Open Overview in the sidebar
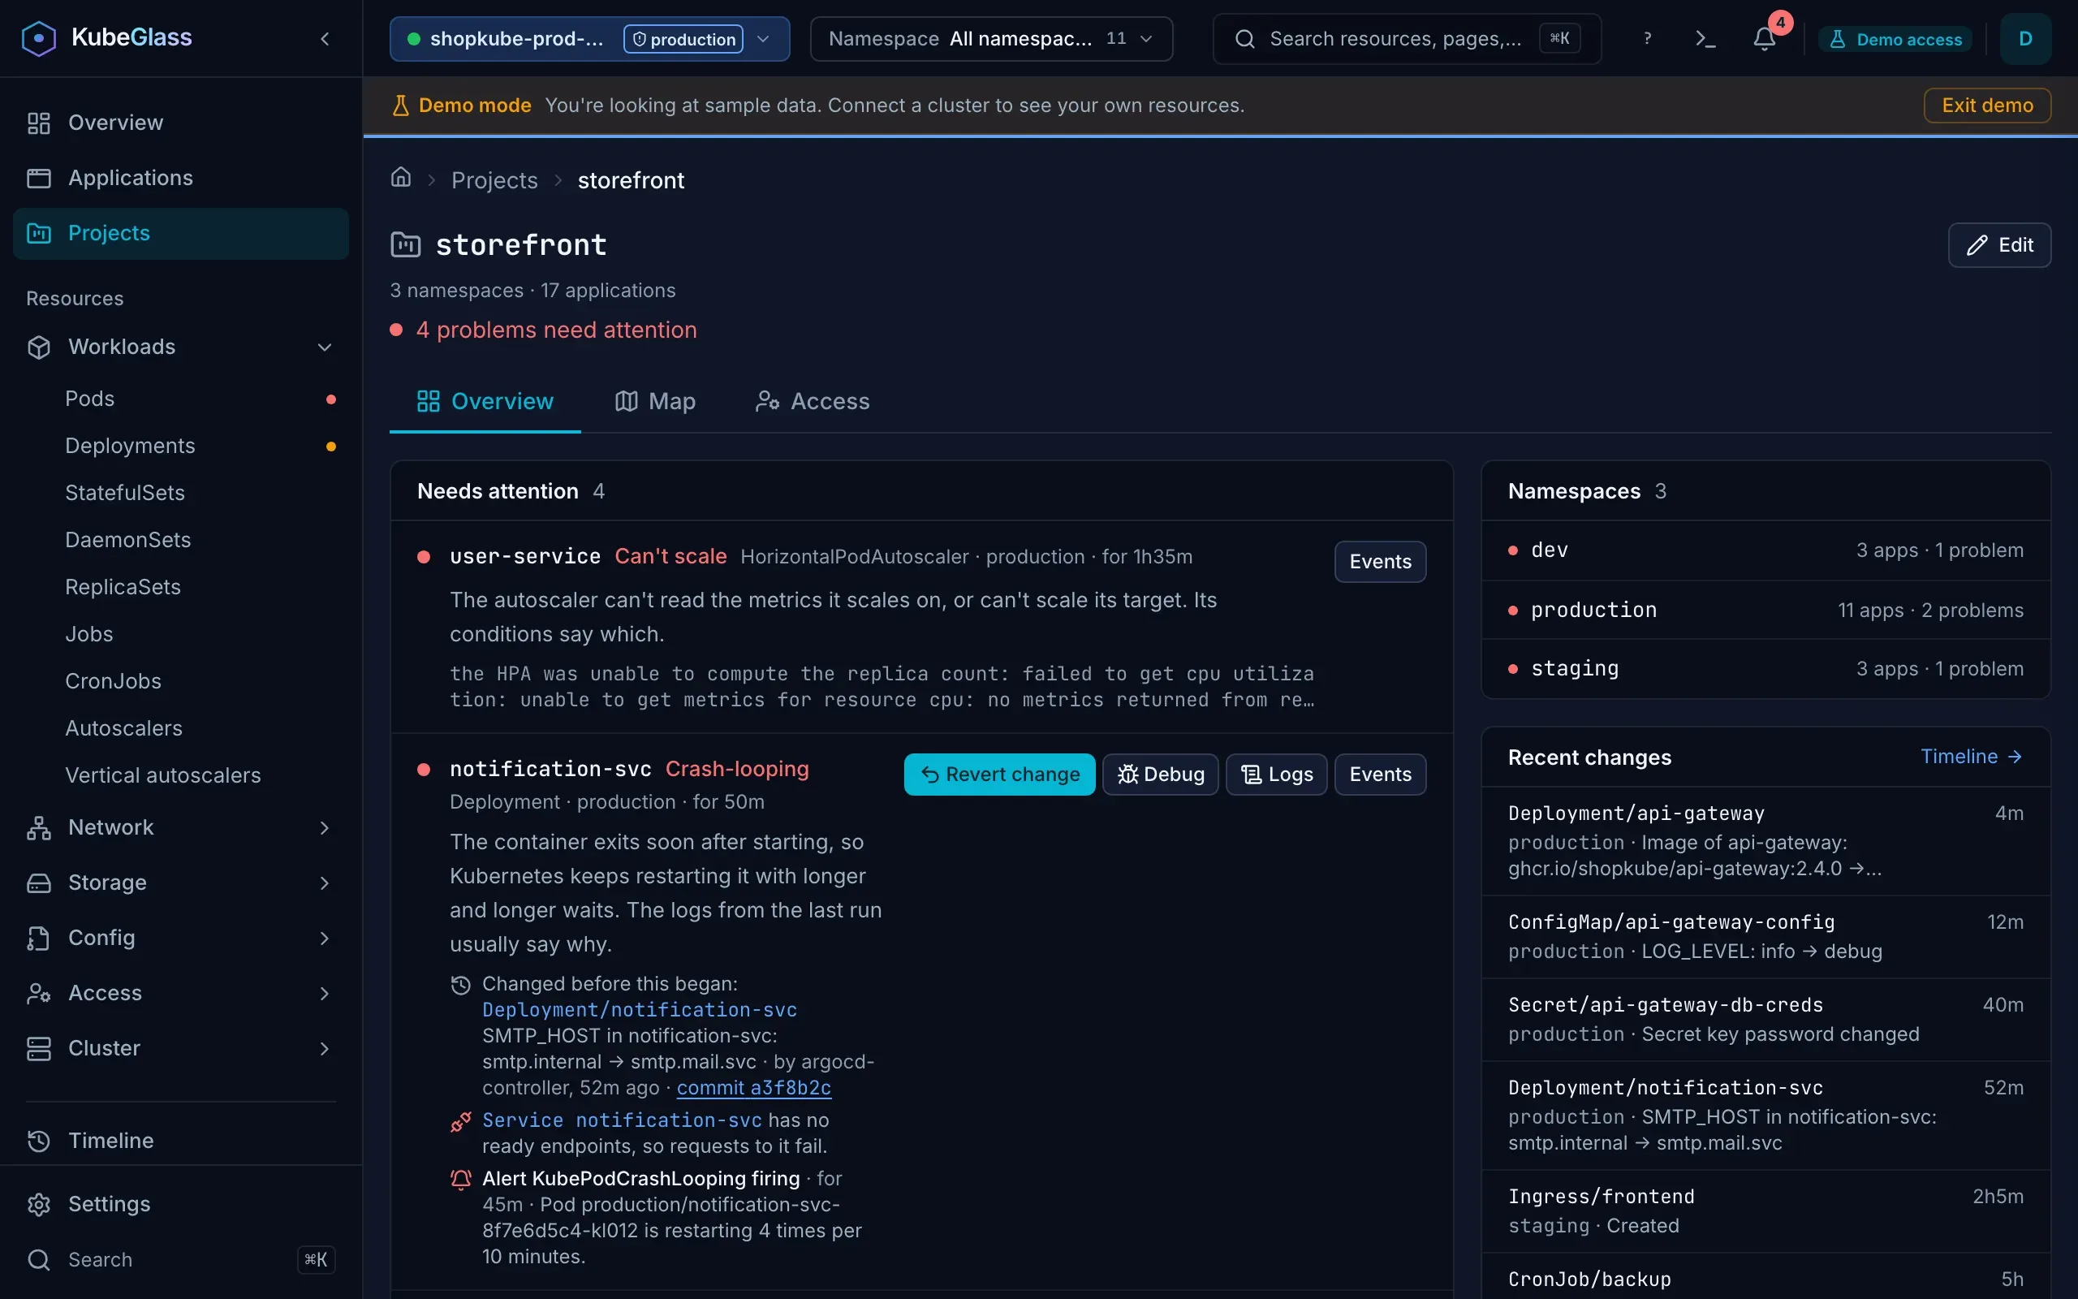The image size is (2078, 1299). point(180,123)
